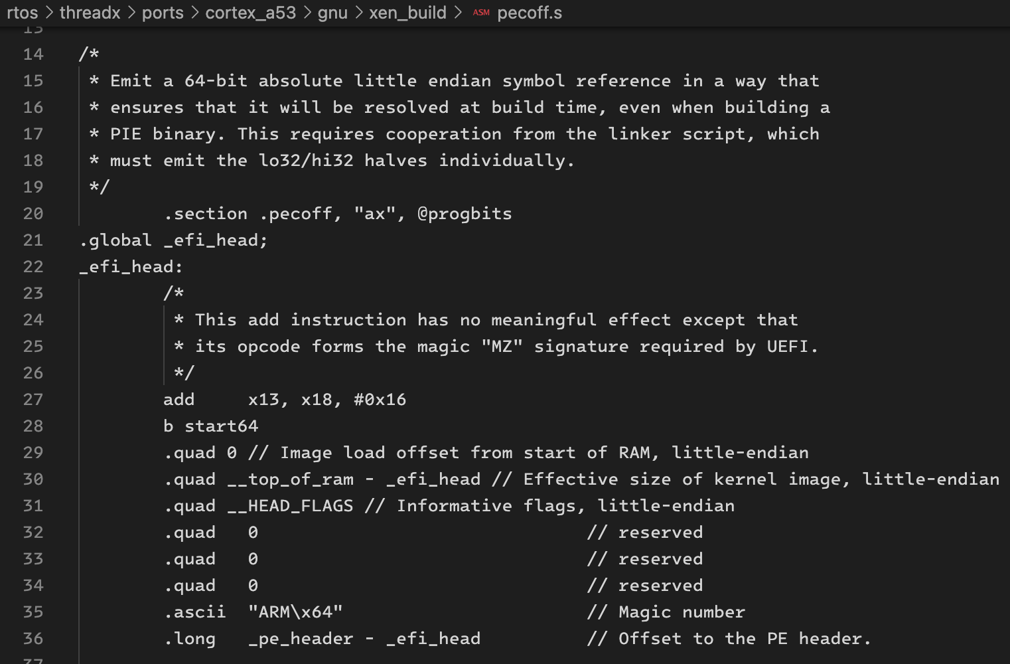Screen dimensions: 1010x664
Task: Open the rtos breadcrumb segment
Action: point(23,13)
